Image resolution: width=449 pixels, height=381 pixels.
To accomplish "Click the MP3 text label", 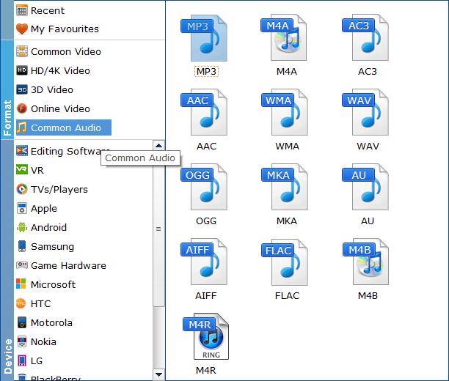I will tap(206, 72).
